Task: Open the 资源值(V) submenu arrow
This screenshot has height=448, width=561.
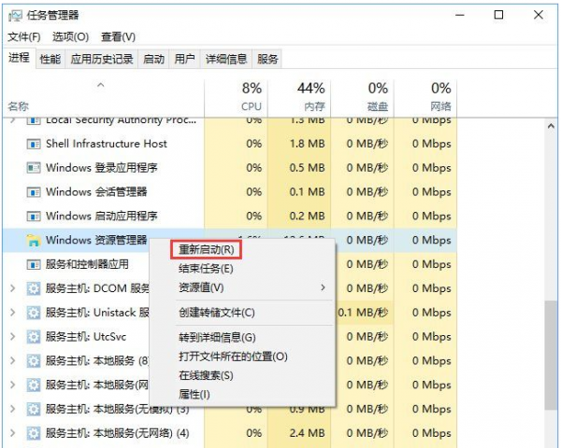Action: coord(324,287)
